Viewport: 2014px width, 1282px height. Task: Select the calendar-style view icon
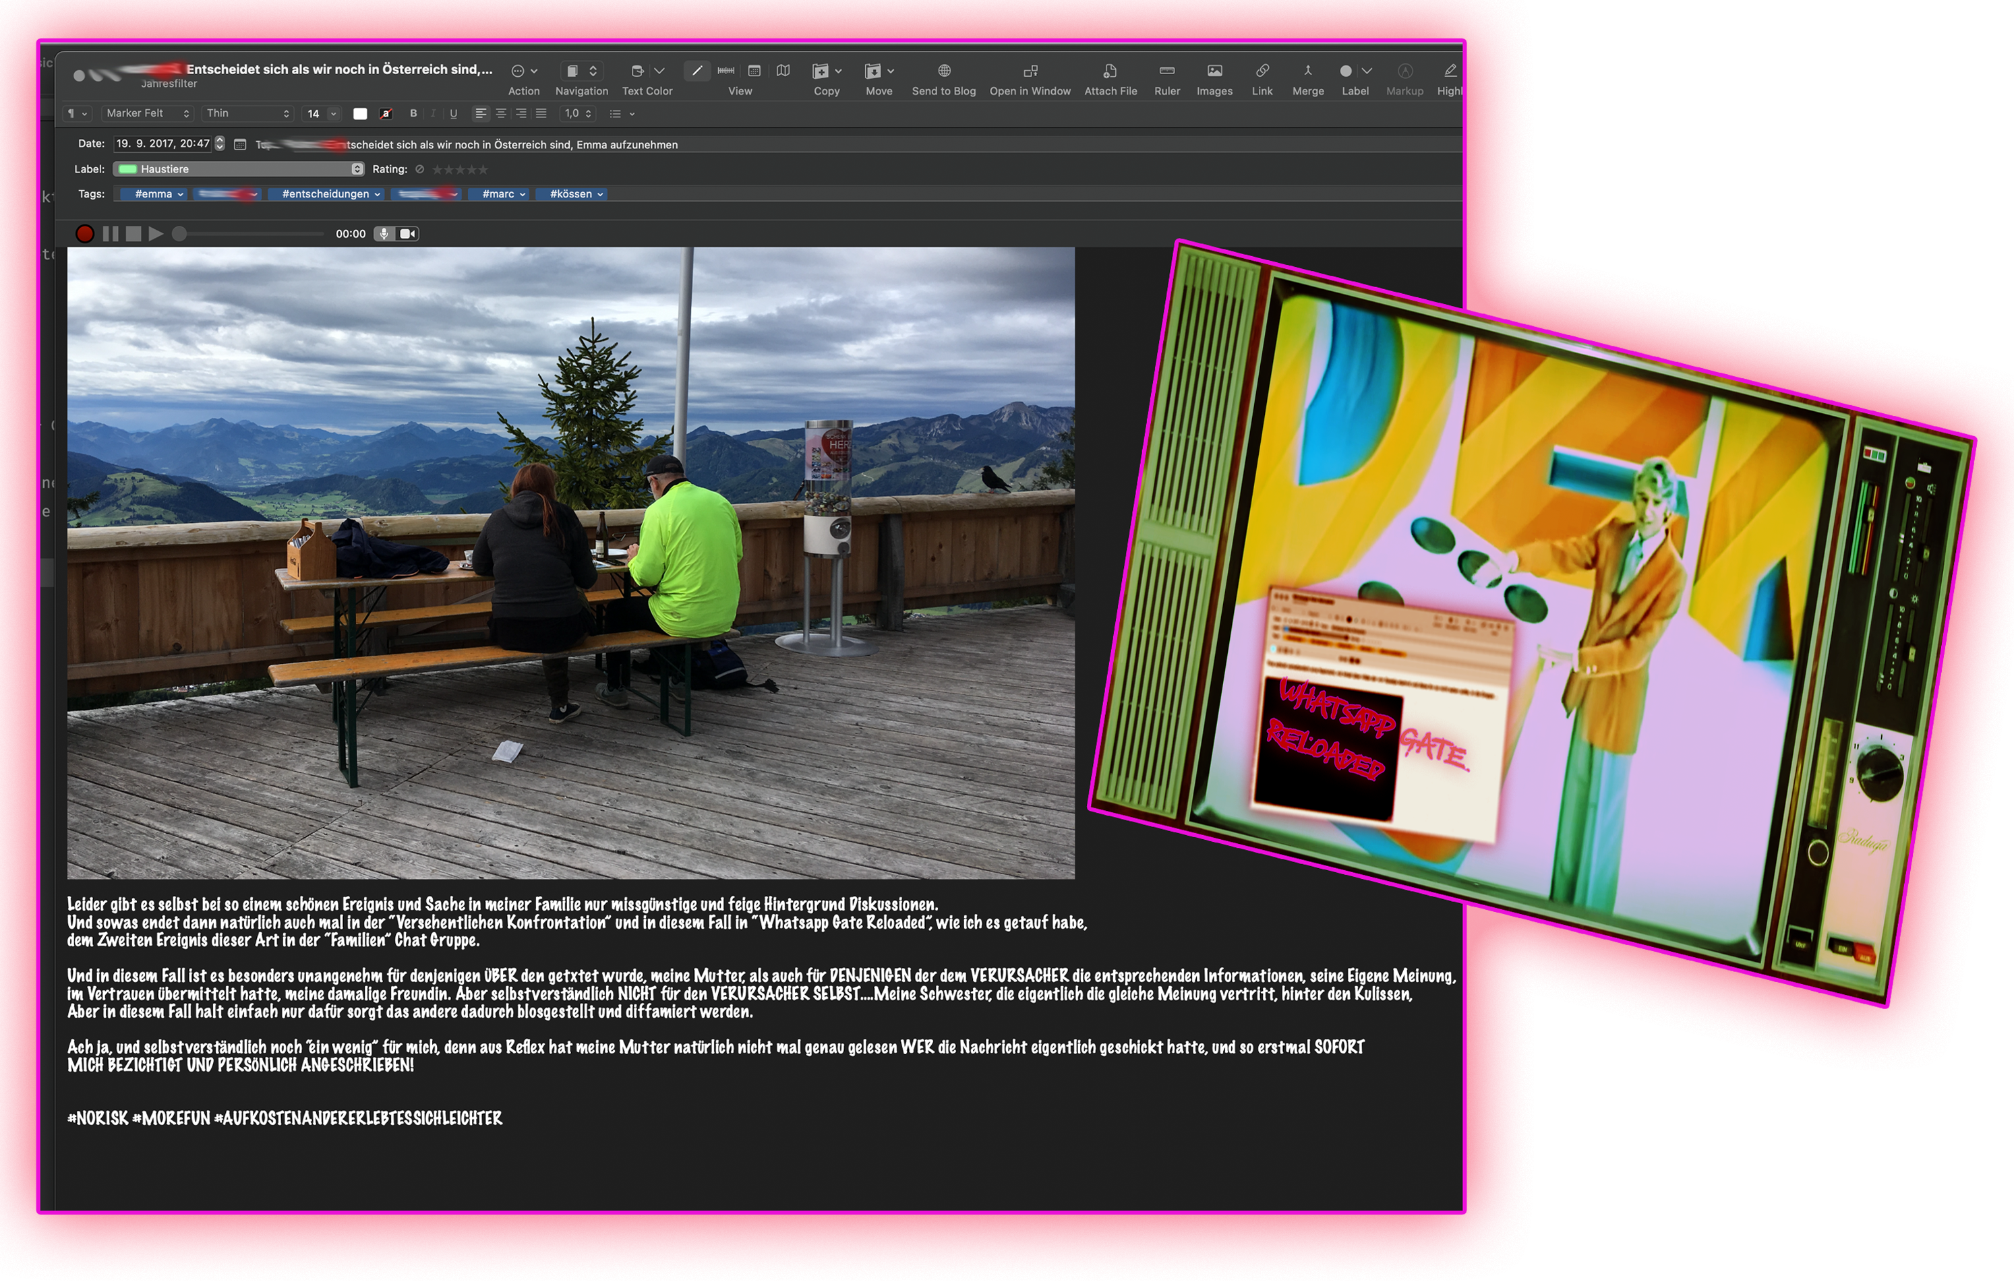[x=754, y=71]
